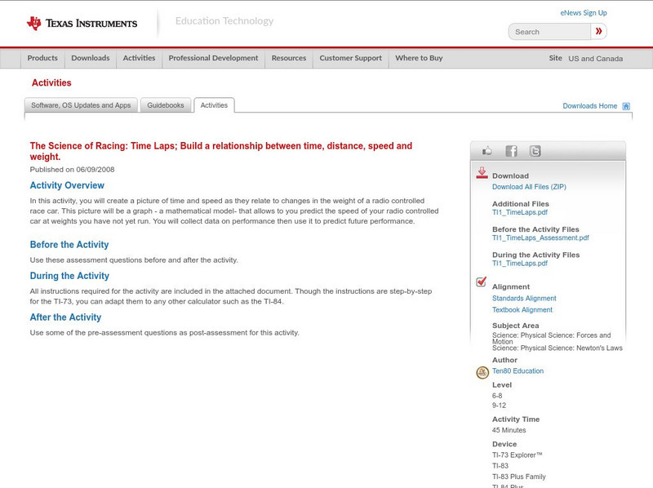Switch to the Guidebooks tab
The height and width of the screenshot is (488, 653).
coord(166,105)
